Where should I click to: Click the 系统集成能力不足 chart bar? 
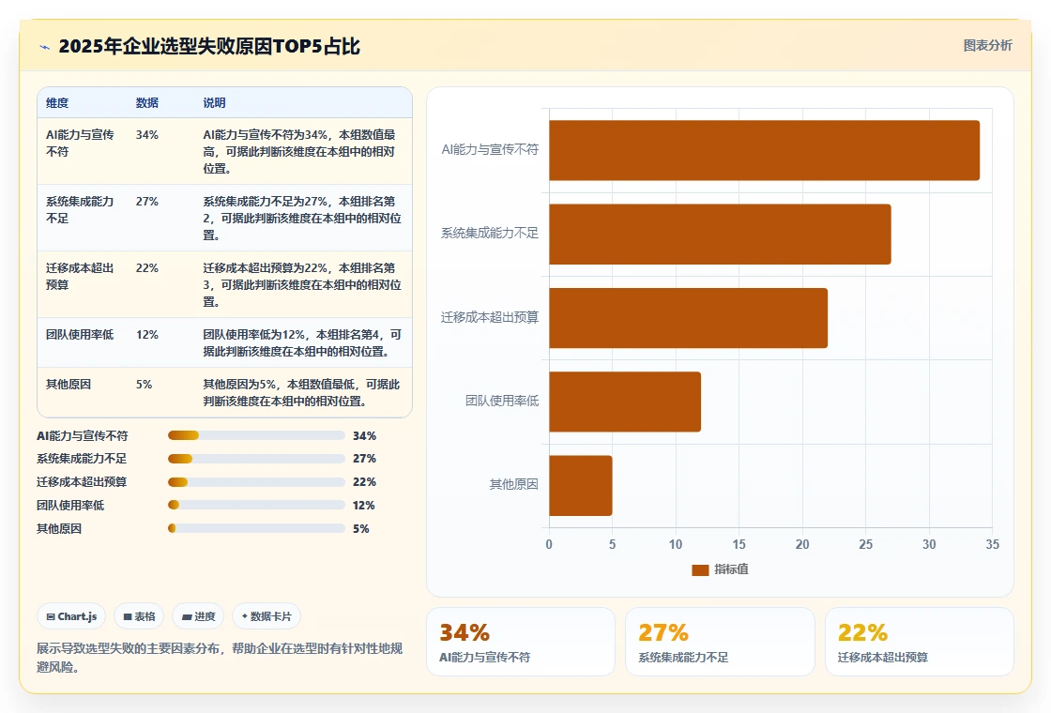point(720,234)
